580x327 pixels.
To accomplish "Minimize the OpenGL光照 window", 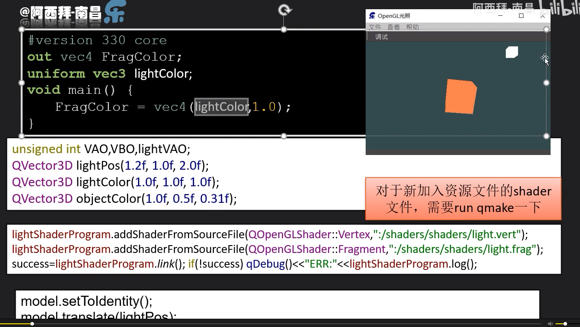I will coord(501,15).
